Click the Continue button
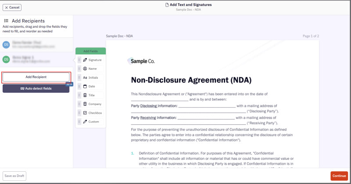The width and height of the screenshot is (351, 184). click(x=339, y=176)
